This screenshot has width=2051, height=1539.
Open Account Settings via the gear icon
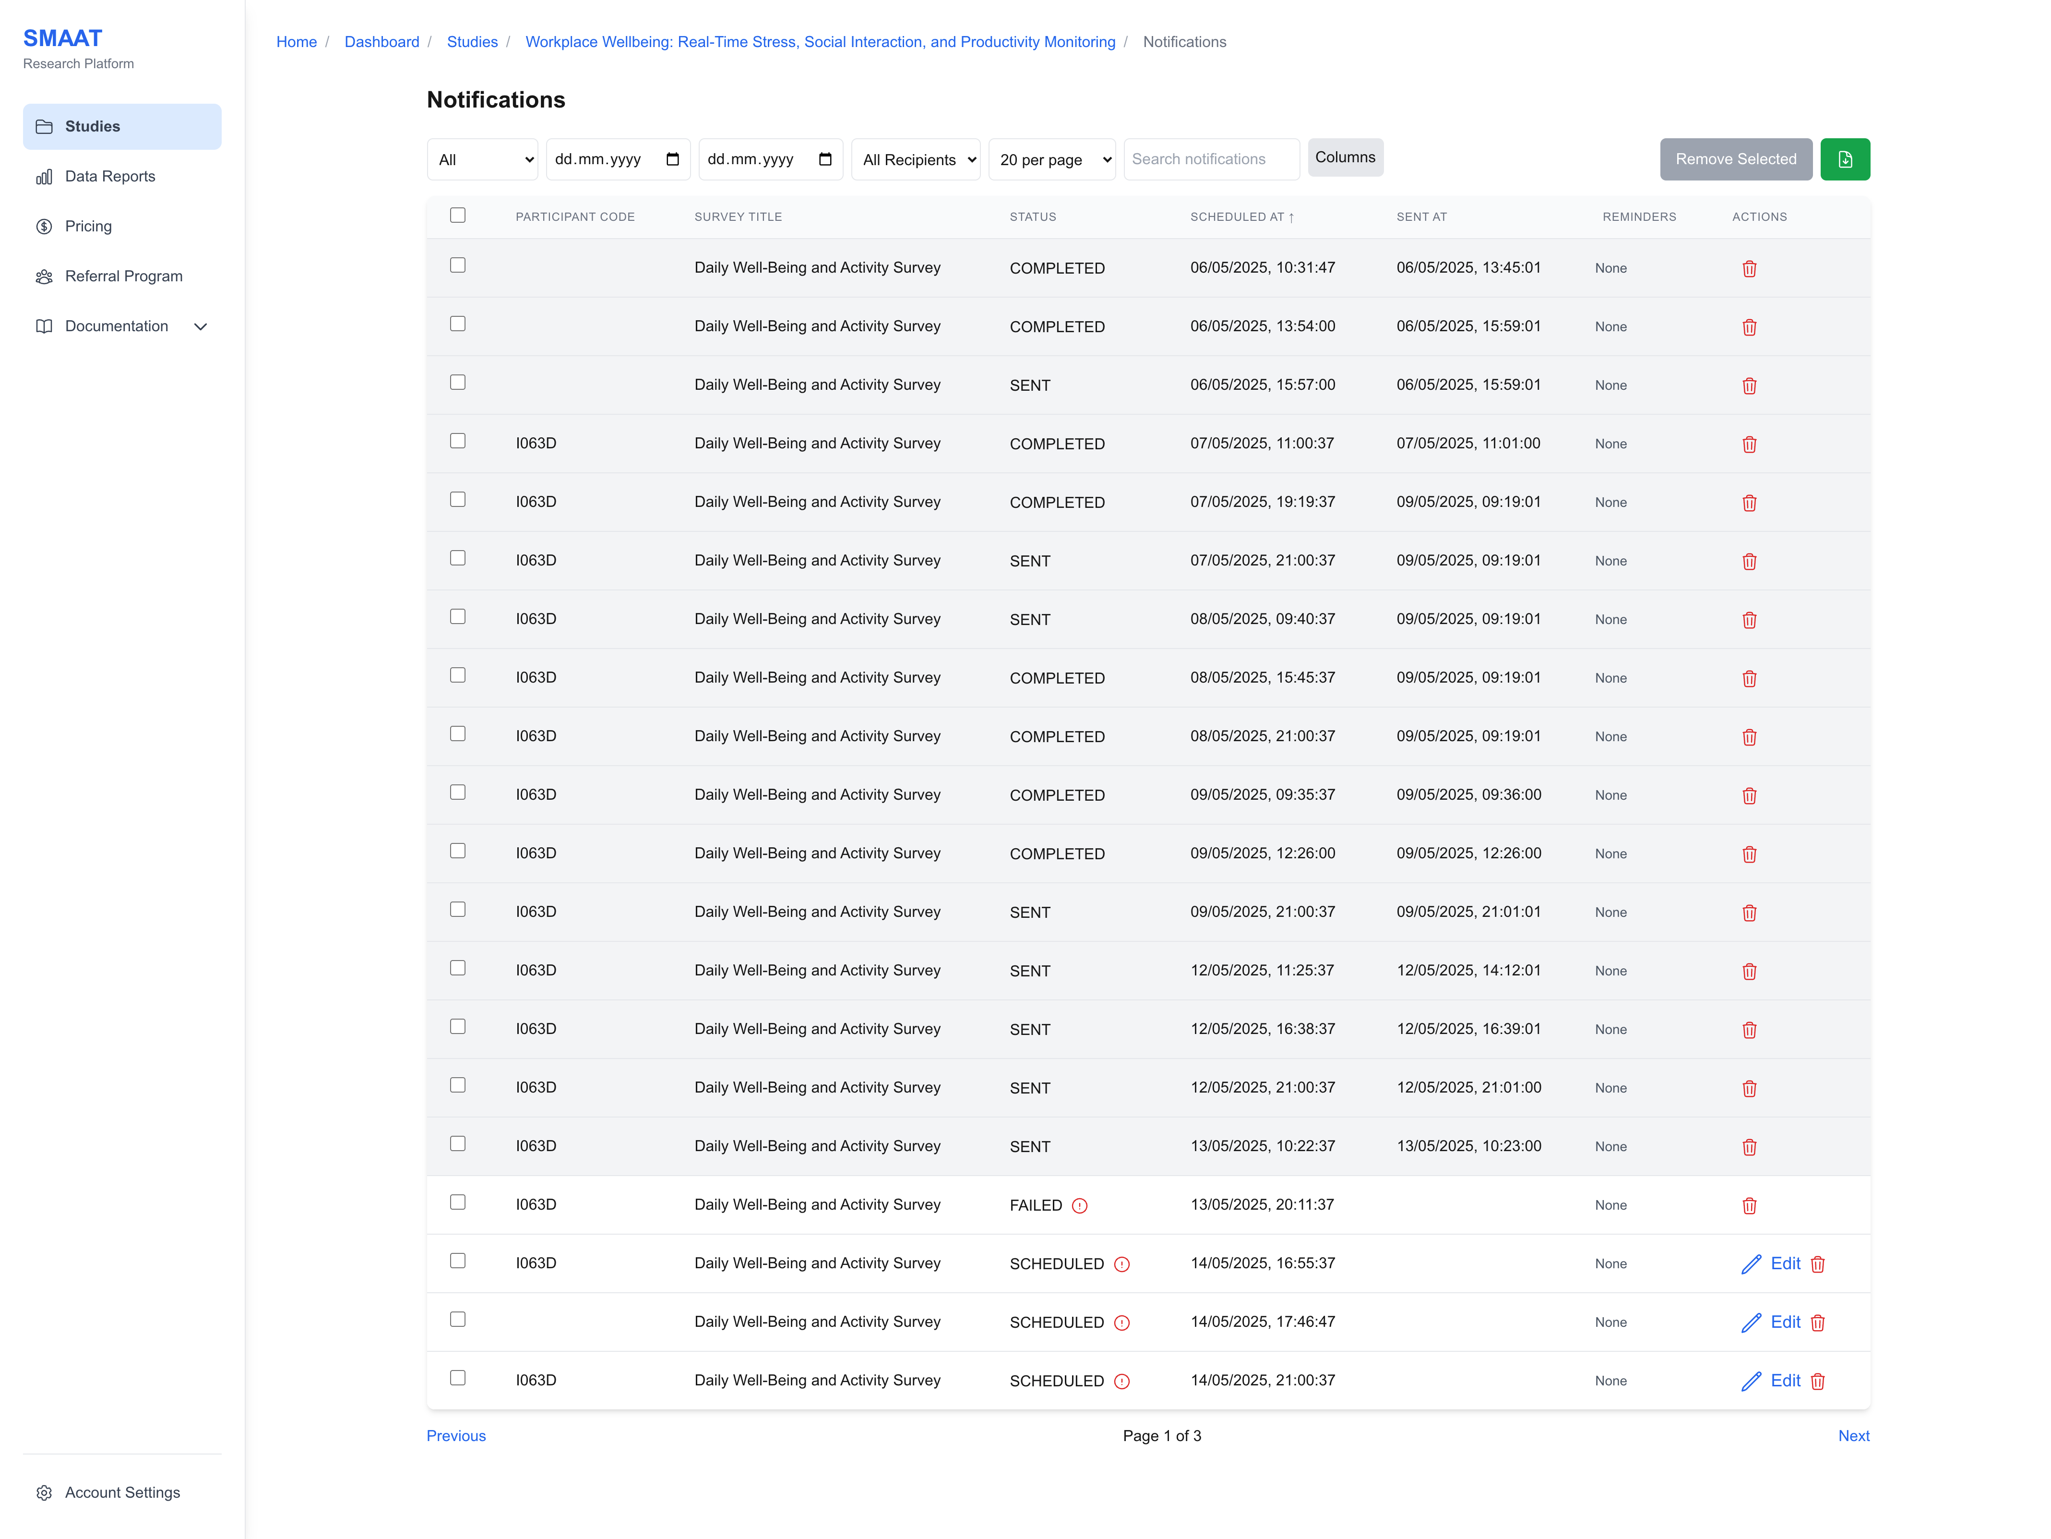pos(45,1491)
